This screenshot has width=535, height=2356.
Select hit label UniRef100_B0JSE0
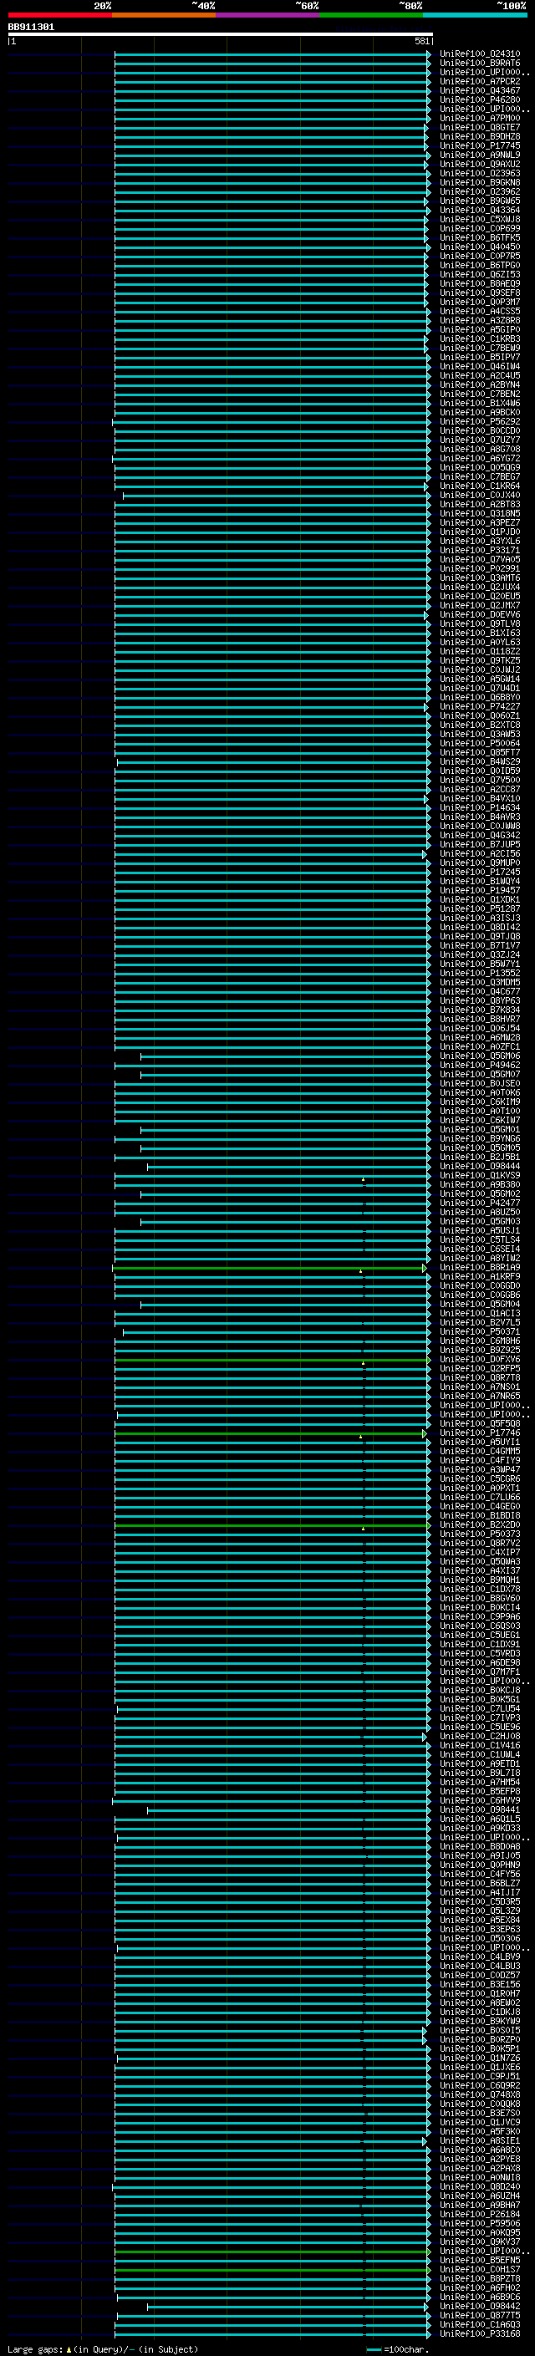(x=480, y=1084)
